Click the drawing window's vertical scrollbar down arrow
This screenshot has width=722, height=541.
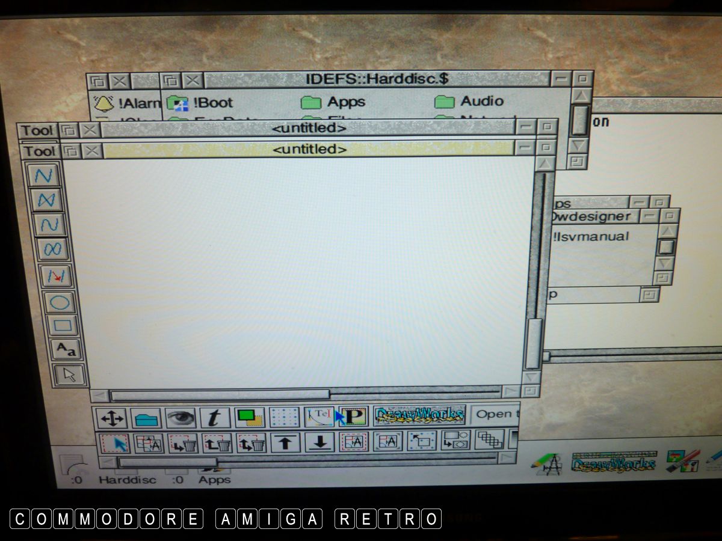pos(531,377)
